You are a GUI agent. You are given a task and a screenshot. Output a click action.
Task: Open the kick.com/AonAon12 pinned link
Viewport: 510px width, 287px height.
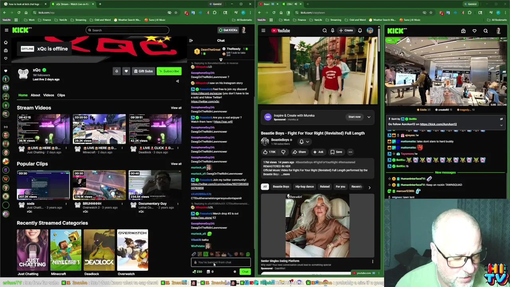point(438,124)
